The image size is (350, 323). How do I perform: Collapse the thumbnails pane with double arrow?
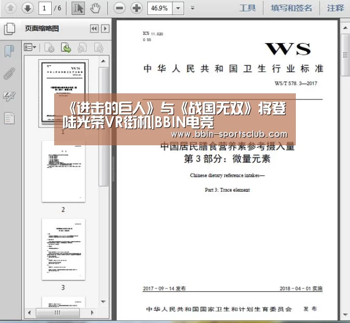94,28
